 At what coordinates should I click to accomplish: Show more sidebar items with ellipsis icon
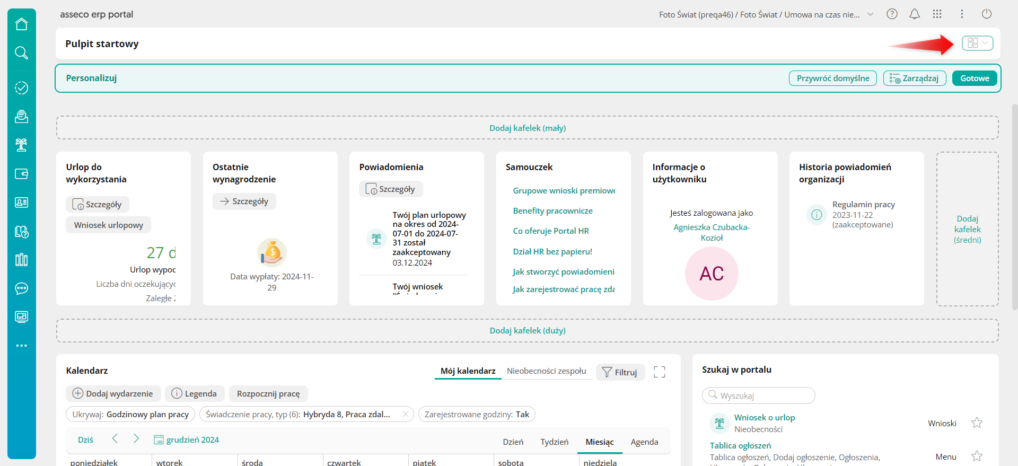(21, 346)
